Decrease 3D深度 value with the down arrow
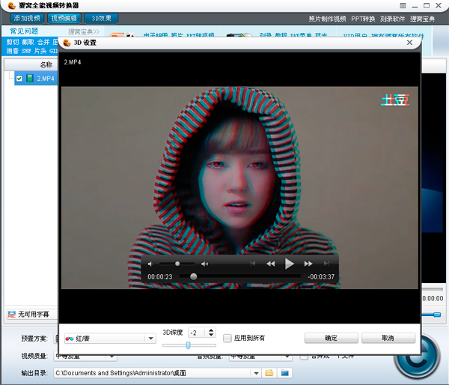The width and height of the screenshot is (449, 385). click(211, 335)
